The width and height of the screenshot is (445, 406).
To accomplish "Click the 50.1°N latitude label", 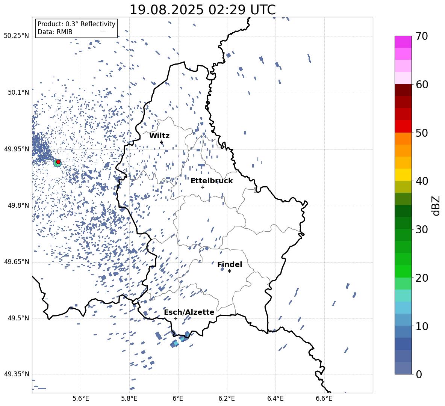I will [18, 92].
